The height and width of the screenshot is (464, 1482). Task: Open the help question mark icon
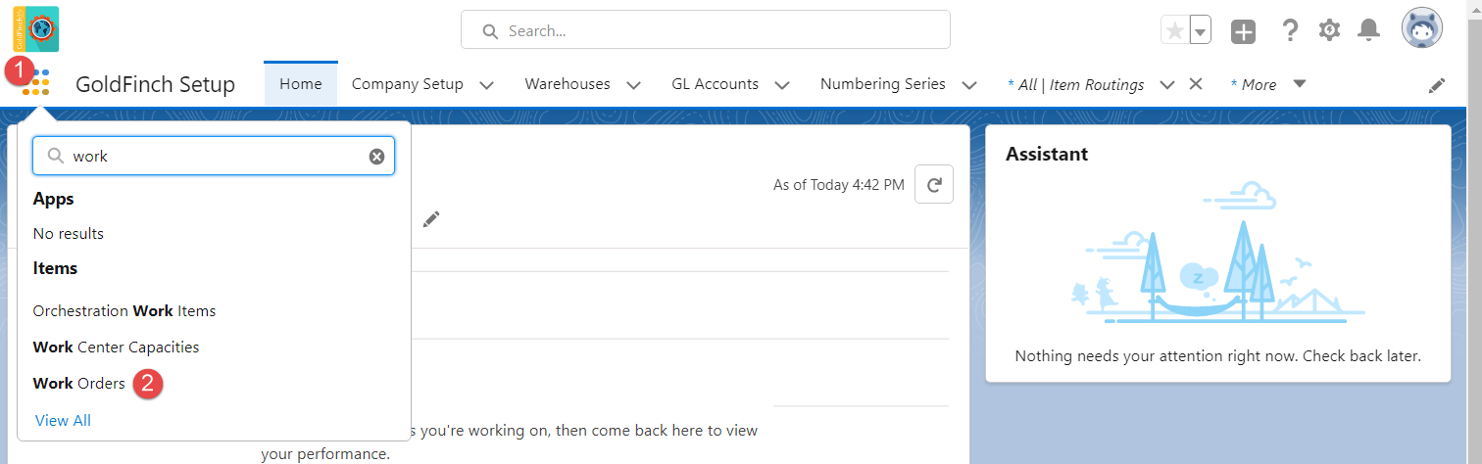[1290, 31]
